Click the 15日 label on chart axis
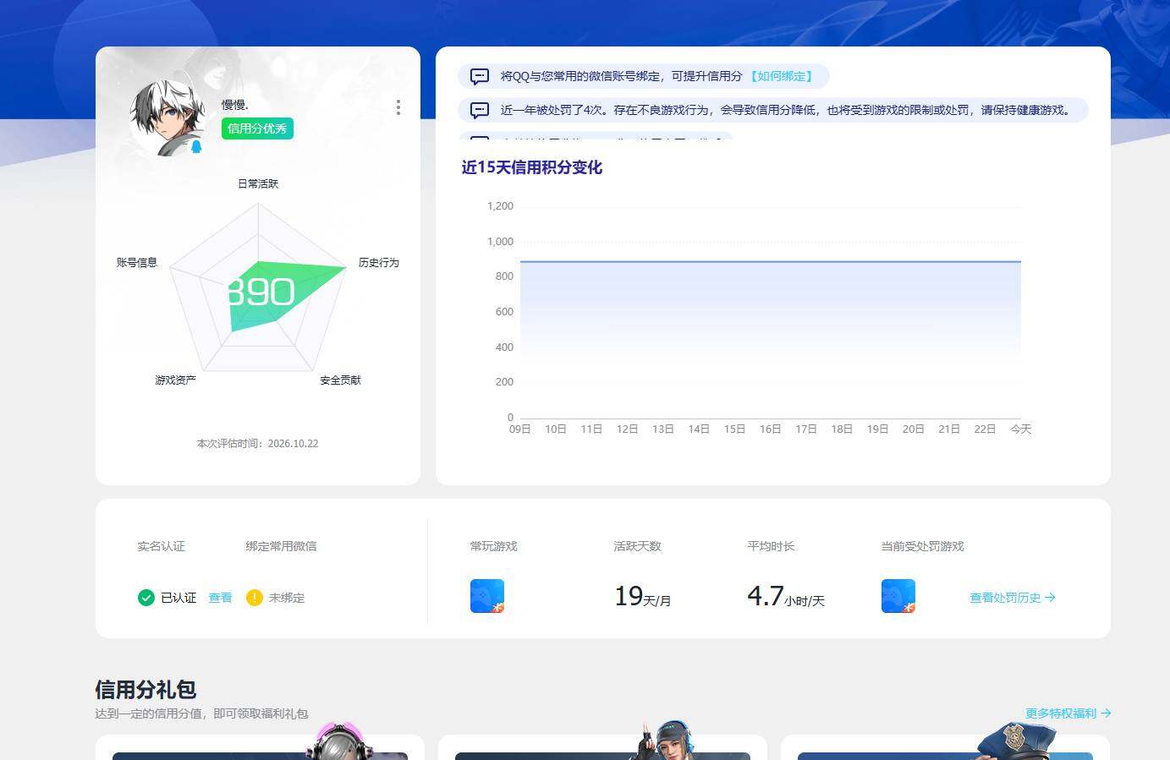The width and height of the screenshot is (1170, 760). (x=734, y=429)
